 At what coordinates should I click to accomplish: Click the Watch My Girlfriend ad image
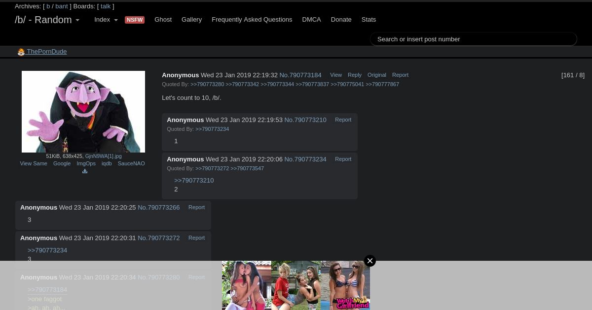[x=345, y=285]
